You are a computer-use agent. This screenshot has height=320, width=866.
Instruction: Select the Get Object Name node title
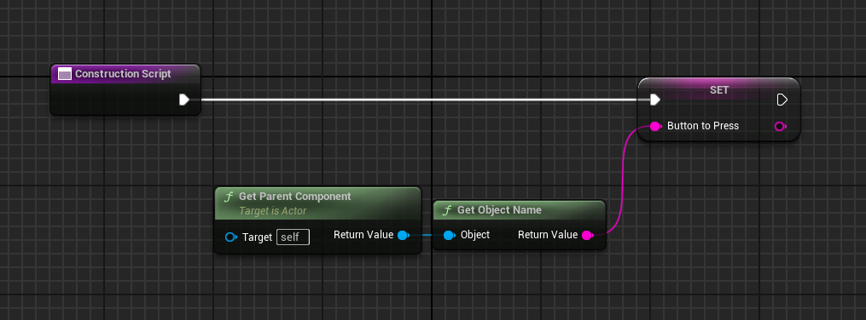pyautogui.click(x=499, y=210)
